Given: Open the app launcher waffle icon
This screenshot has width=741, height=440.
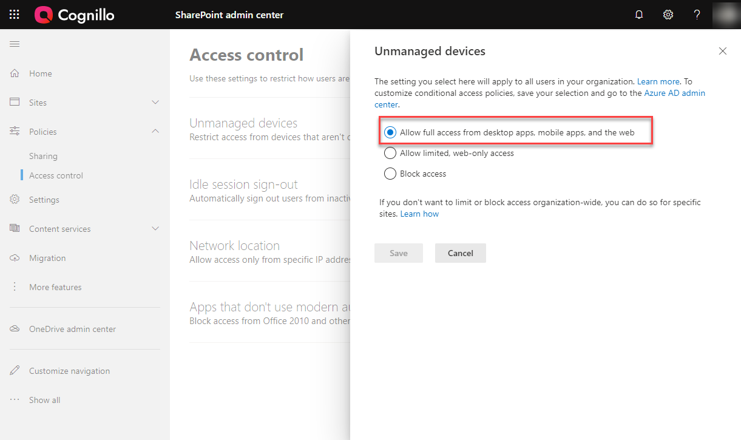Looking at the screenshot, I should coord(15,15).
